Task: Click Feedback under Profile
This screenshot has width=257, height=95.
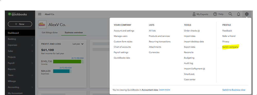Action: [x=227, y=31]
